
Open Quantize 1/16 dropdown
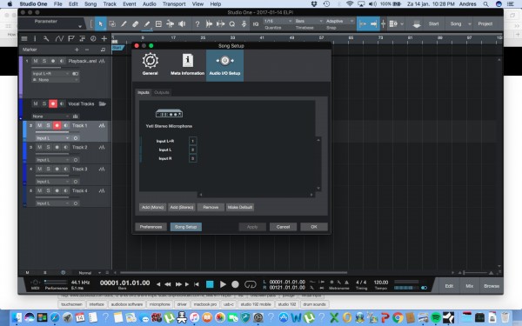click(x=278, y=21)
